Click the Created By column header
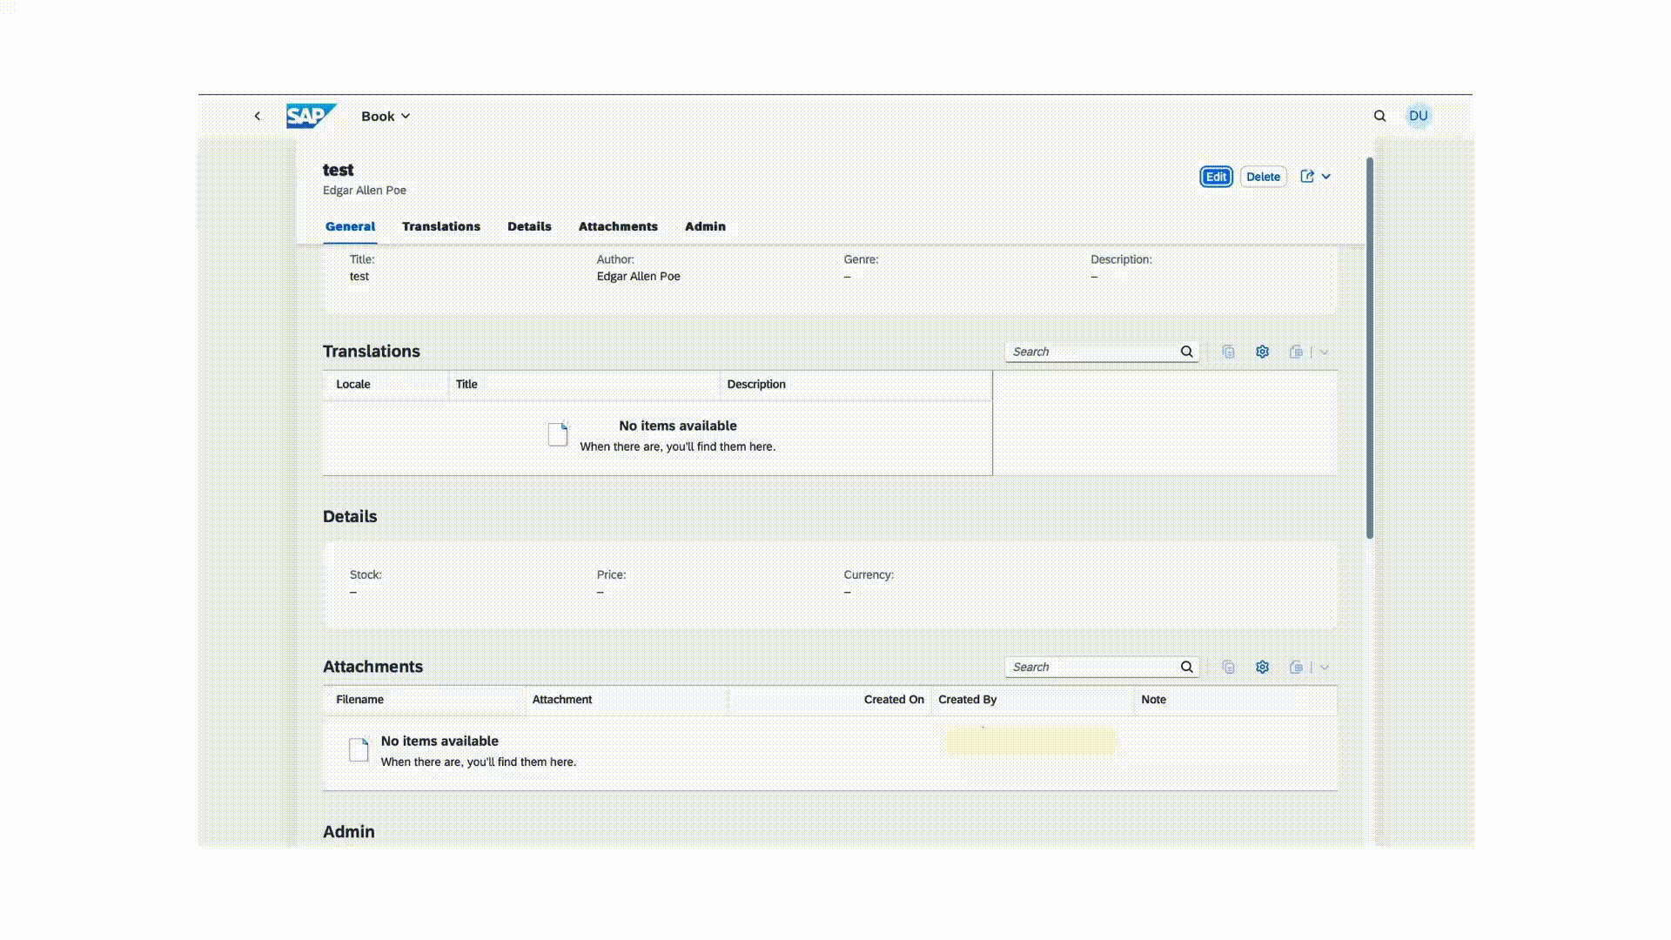This screenshot has height=940, width=1671. pyautogui.click(x=1032, y=700)
